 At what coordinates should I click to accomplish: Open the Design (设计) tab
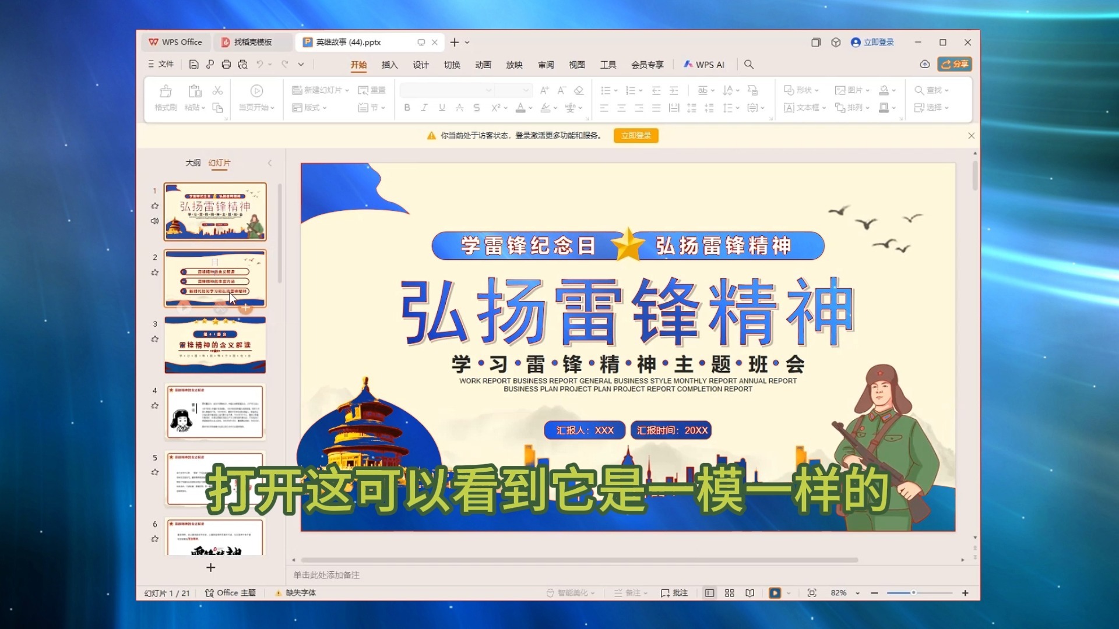coord(421,65)
